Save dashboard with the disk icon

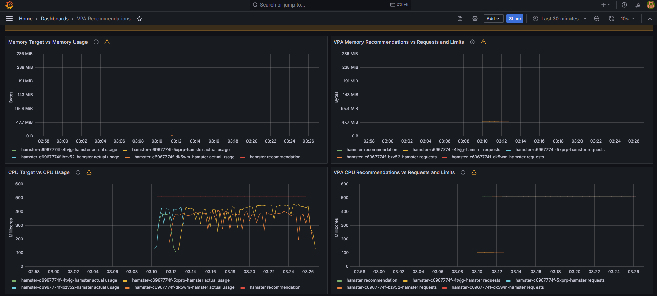pos(460,19)
